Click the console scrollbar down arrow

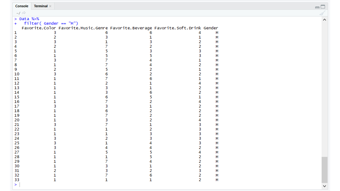[x=324, y=186]
